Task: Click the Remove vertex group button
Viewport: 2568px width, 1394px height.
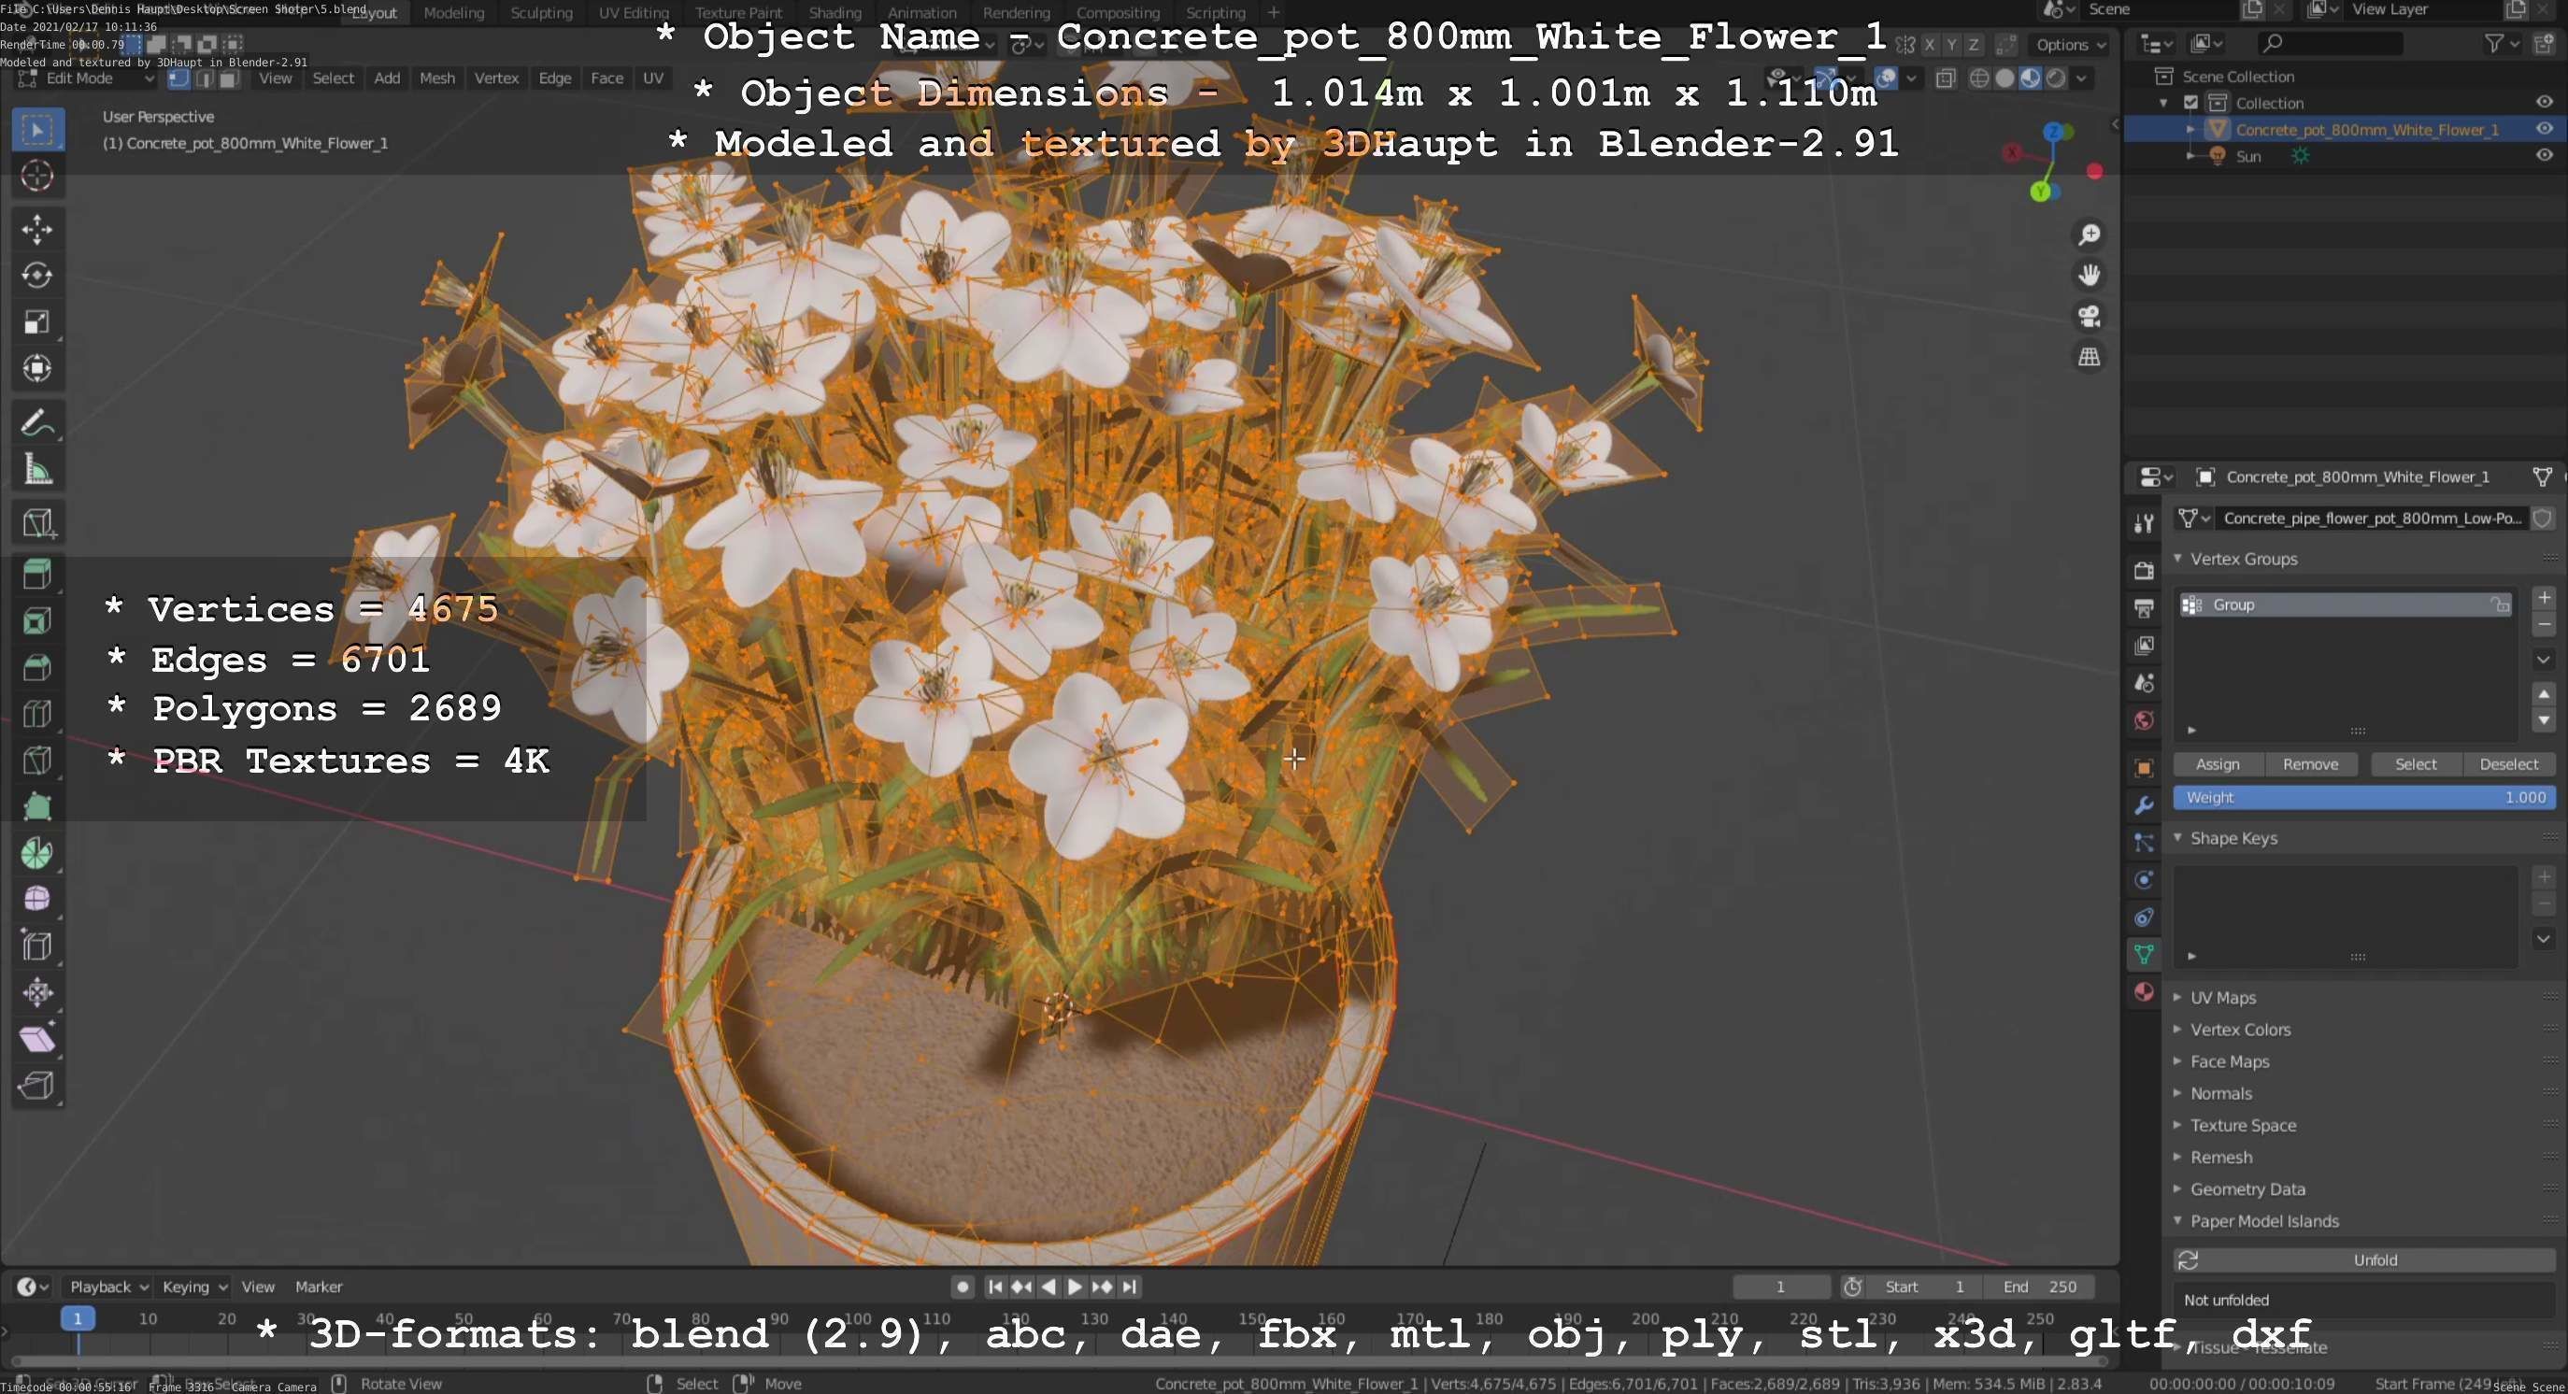Action: tap(2310, 764)
